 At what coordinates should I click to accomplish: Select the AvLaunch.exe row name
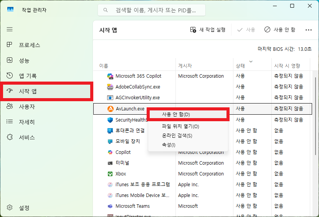click(x=130, y=109)
